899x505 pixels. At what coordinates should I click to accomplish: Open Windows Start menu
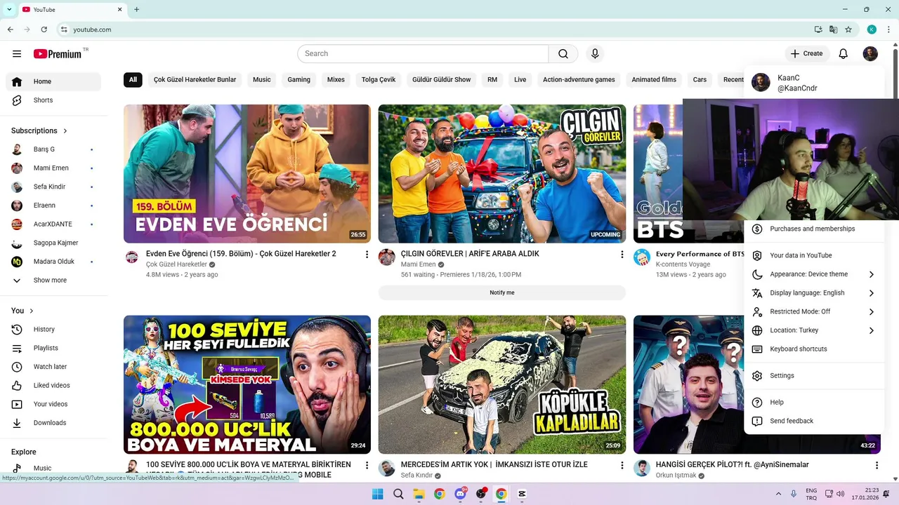(378, 494)
